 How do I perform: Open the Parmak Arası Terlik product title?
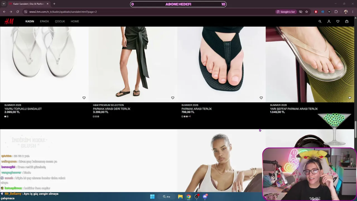click(x=197, y=109)
